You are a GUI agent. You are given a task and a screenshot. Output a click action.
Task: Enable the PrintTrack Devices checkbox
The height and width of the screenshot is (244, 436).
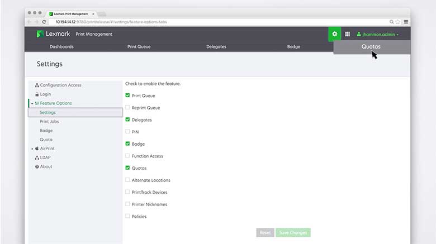(127, 192)
